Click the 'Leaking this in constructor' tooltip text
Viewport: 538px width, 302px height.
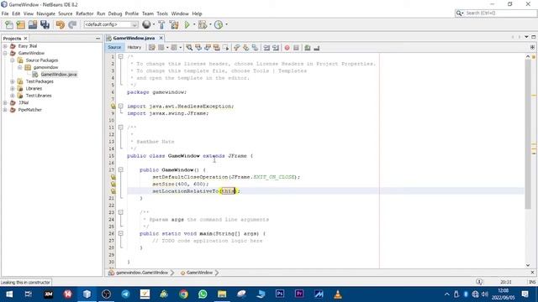pyautogui.click(x=25, y=283)
